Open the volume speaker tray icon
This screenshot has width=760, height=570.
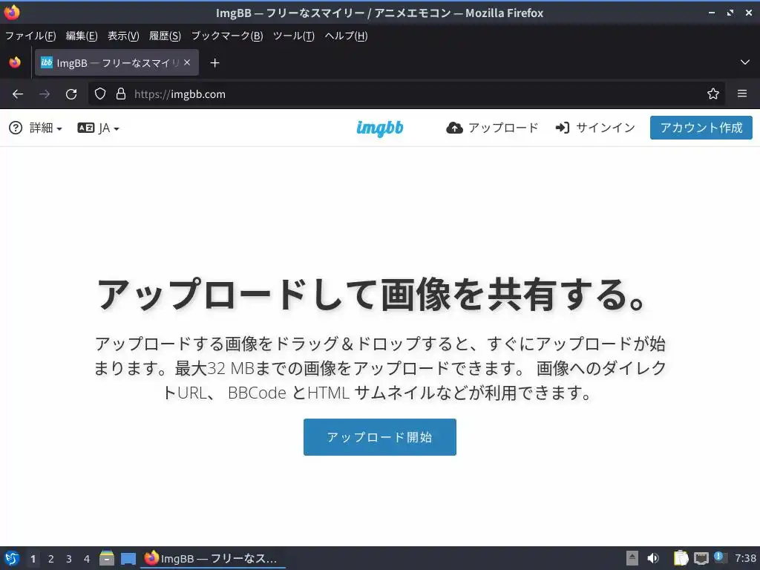(x=653, y=558)
